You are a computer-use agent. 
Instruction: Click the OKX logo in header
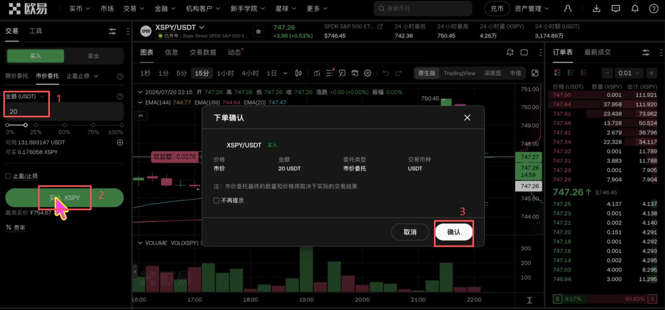coord(28,8)
